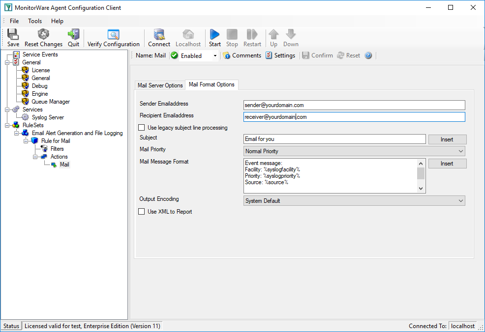Collapse the Rule for Mail node
This screenshot has height=332, width=485.
[x=26, y=141]
